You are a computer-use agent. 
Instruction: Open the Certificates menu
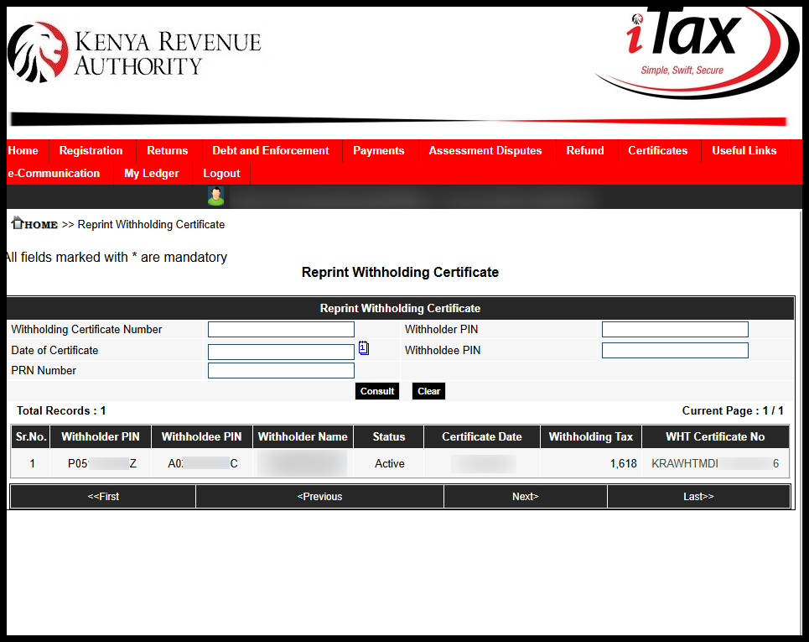pos(658,150)
